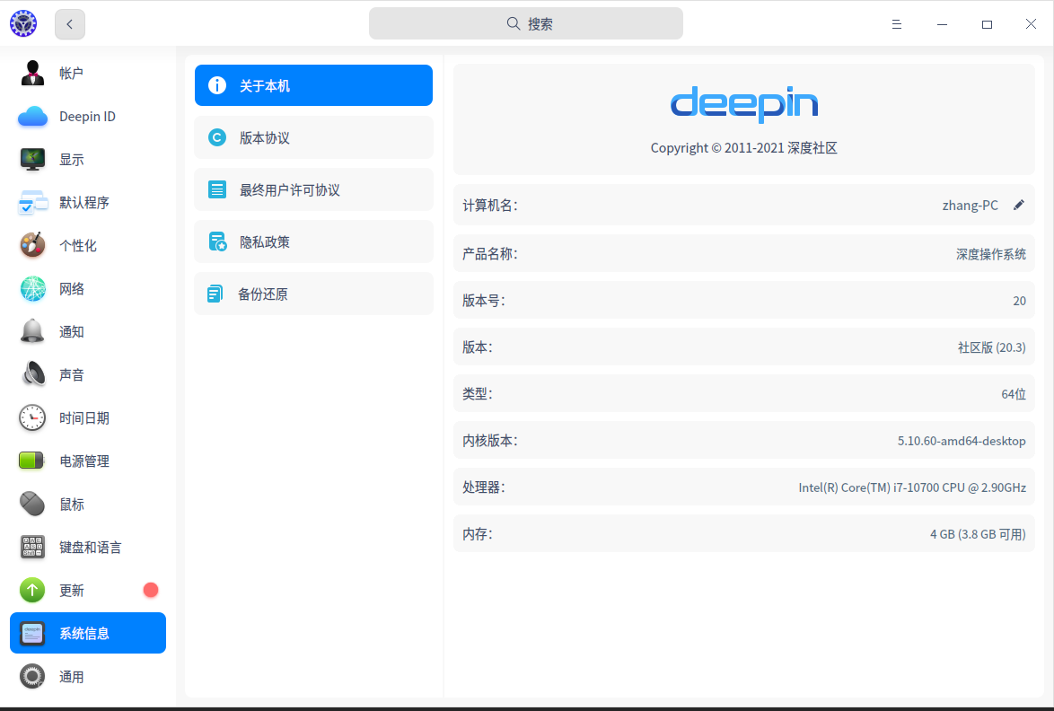This screenshot has width=1054, height=711.
Task: Open 声音 sound speaker icon
Action: click(x=32, y=374)
